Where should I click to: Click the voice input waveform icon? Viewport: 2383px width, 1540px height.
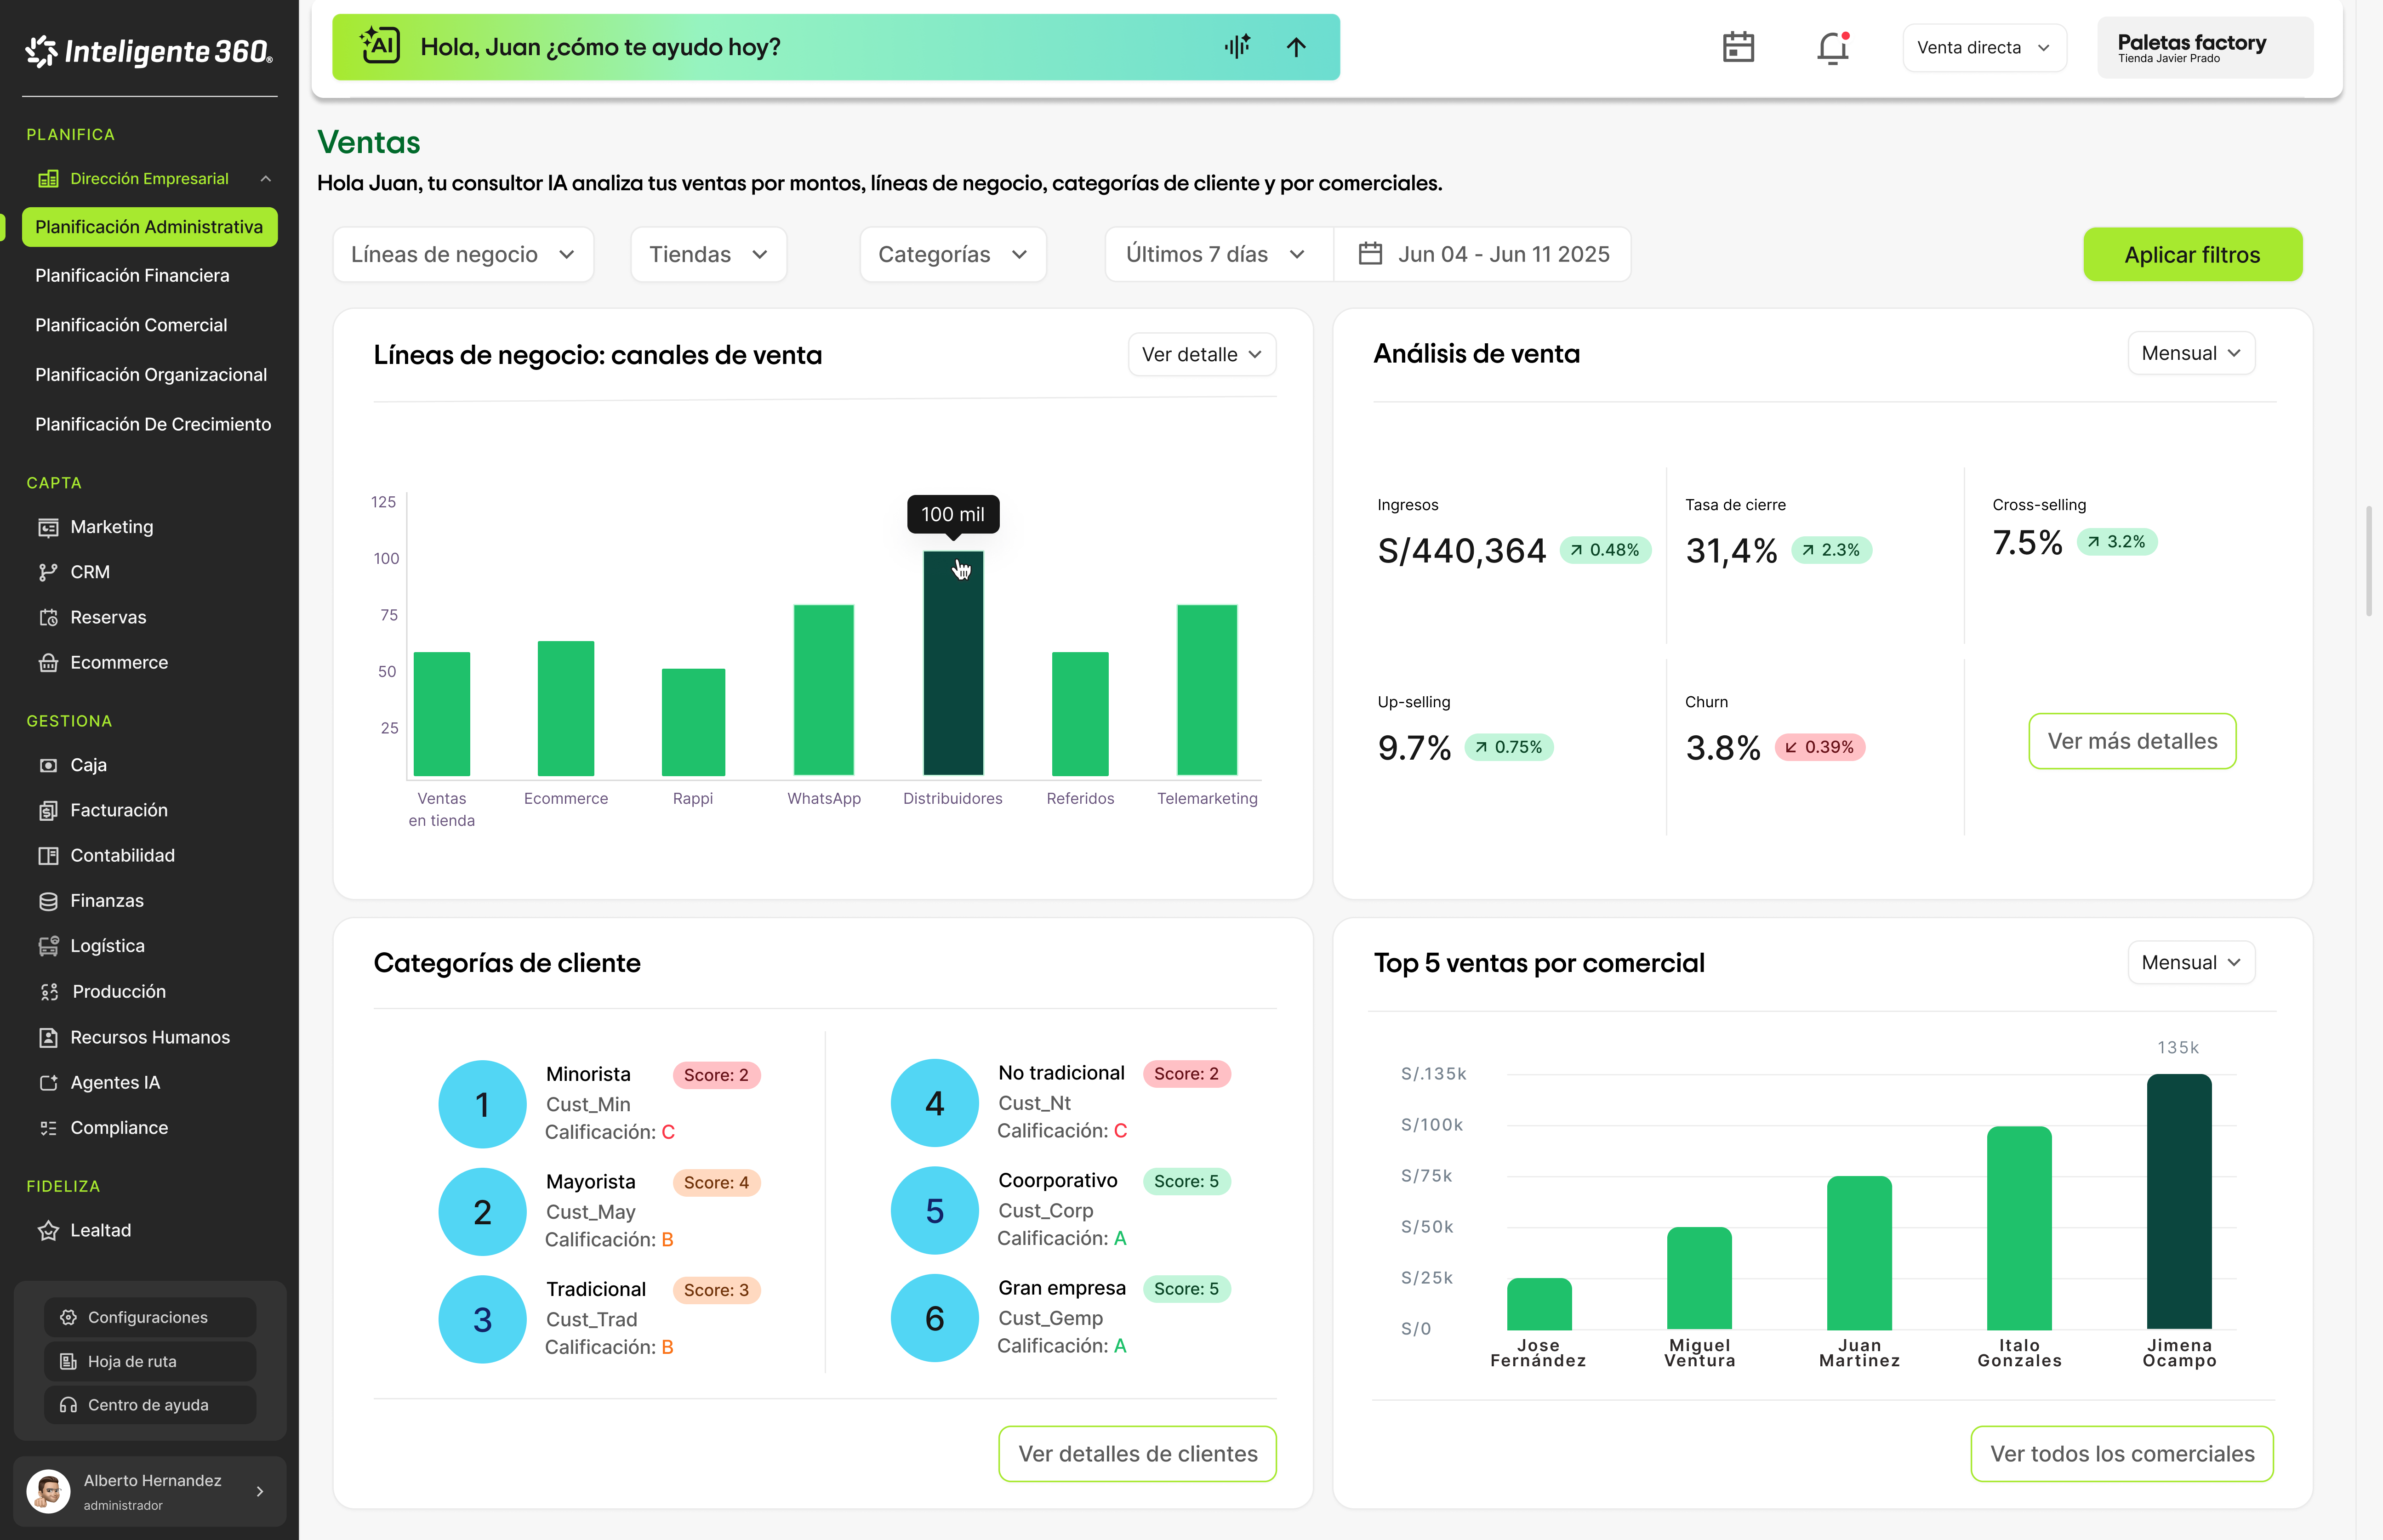[x=1237, y=46]
